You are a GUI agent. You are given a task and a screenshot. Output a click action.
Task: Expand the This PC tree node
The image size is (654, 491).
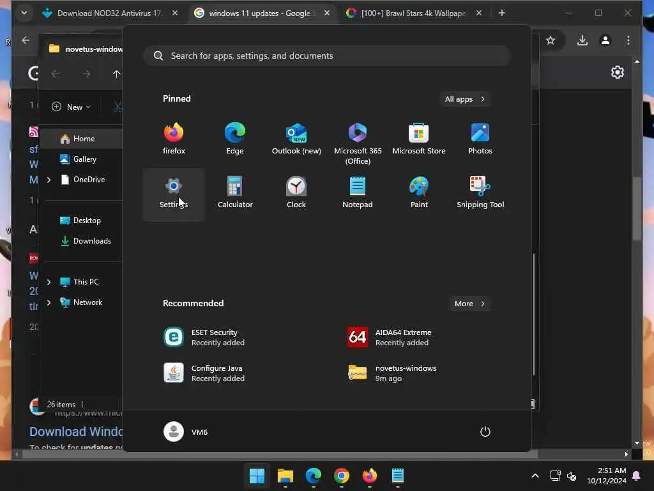[49, 282]
